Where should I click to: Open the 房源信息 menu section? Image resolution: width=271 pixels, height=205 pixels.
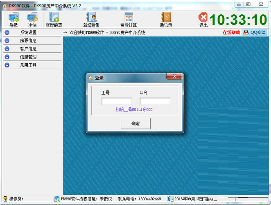tap(32, 40)
